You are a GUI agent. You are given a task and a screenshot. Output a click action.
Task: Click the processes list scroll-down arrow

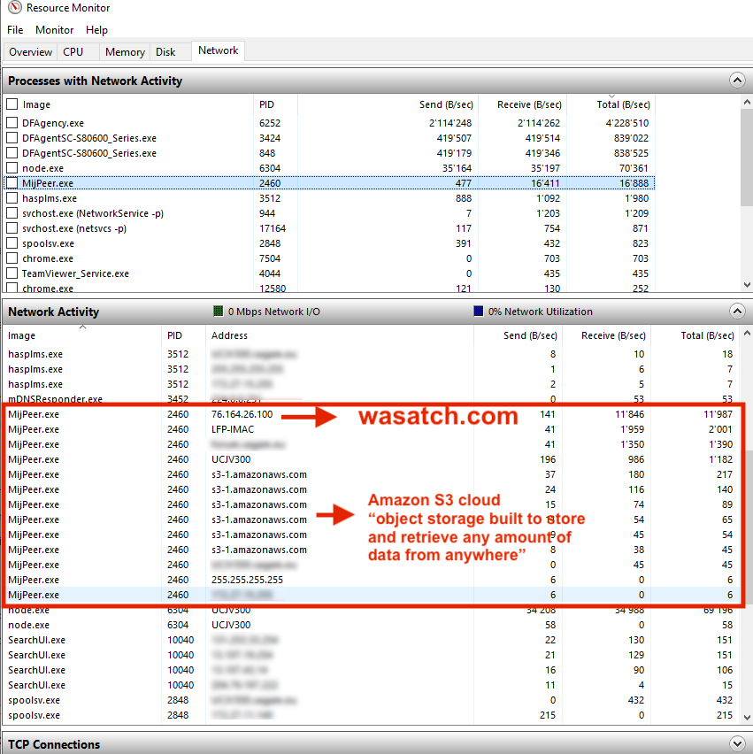coord(747,285)
